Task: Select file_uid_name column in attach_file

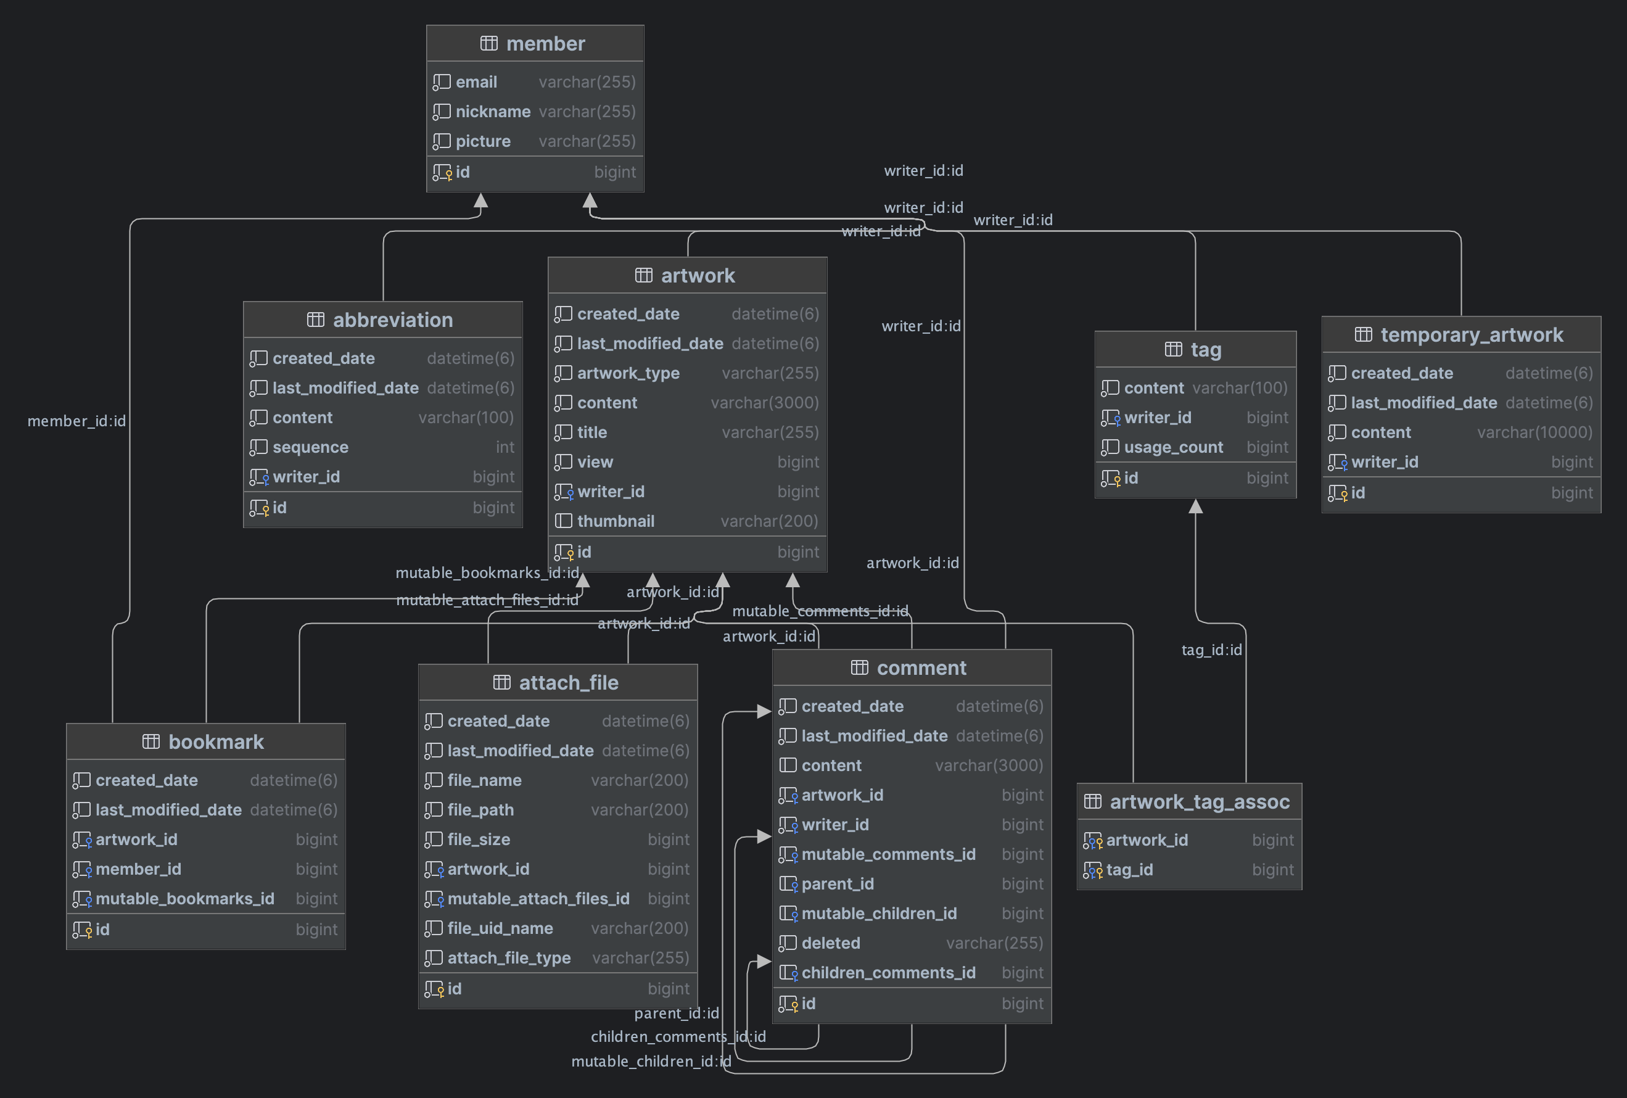Action: coord(558,928)
